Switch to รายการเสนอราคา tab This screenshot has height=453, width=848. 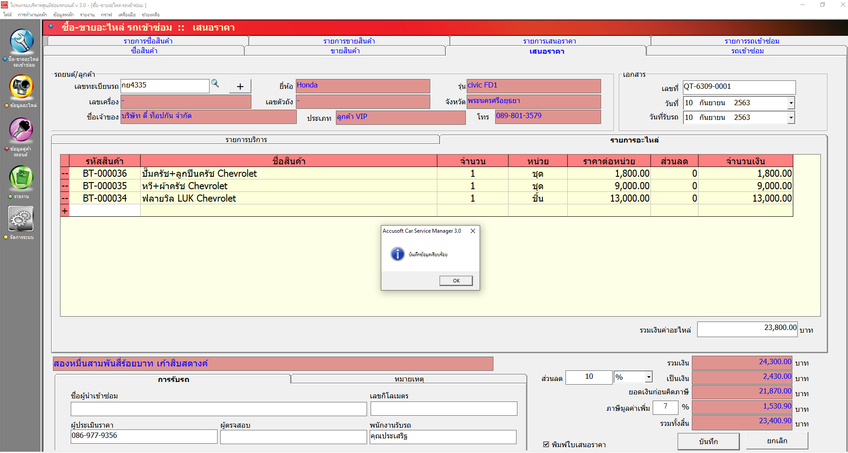(550, 41)
